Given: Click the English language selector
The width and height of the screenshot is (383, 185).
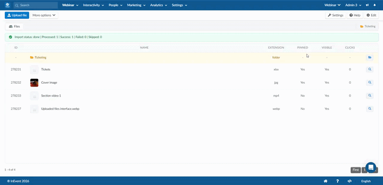Looking at the screenshot, I should click(366, 181).
